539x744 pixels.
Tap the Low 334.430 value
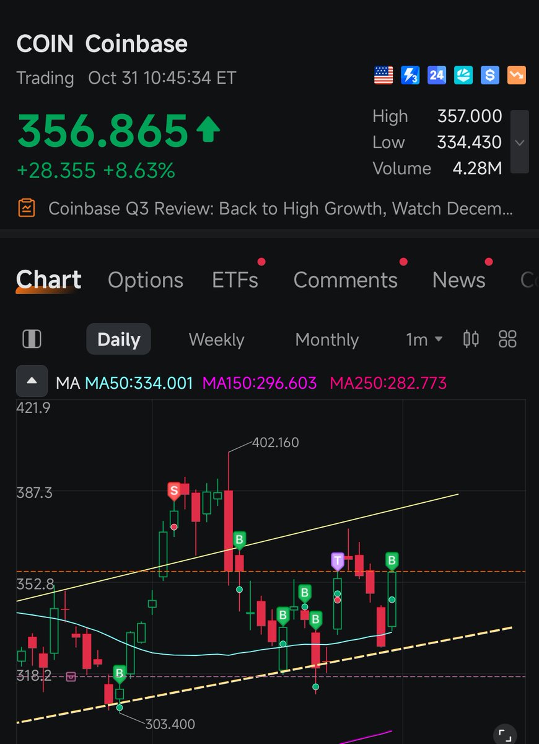(470, 142)
